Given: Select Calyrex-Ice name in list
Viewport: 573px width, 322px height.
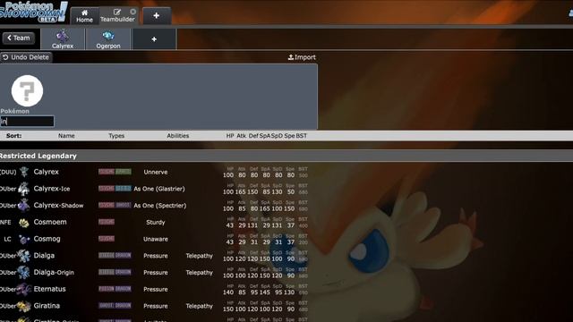Looking at the screenshot, I should pyautogui.click(x=52, y=189).
